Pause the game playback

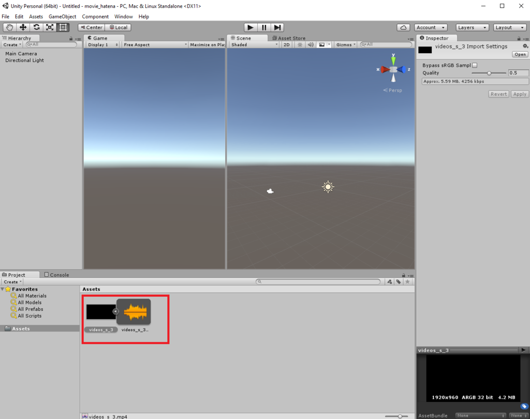click(264, 27)
